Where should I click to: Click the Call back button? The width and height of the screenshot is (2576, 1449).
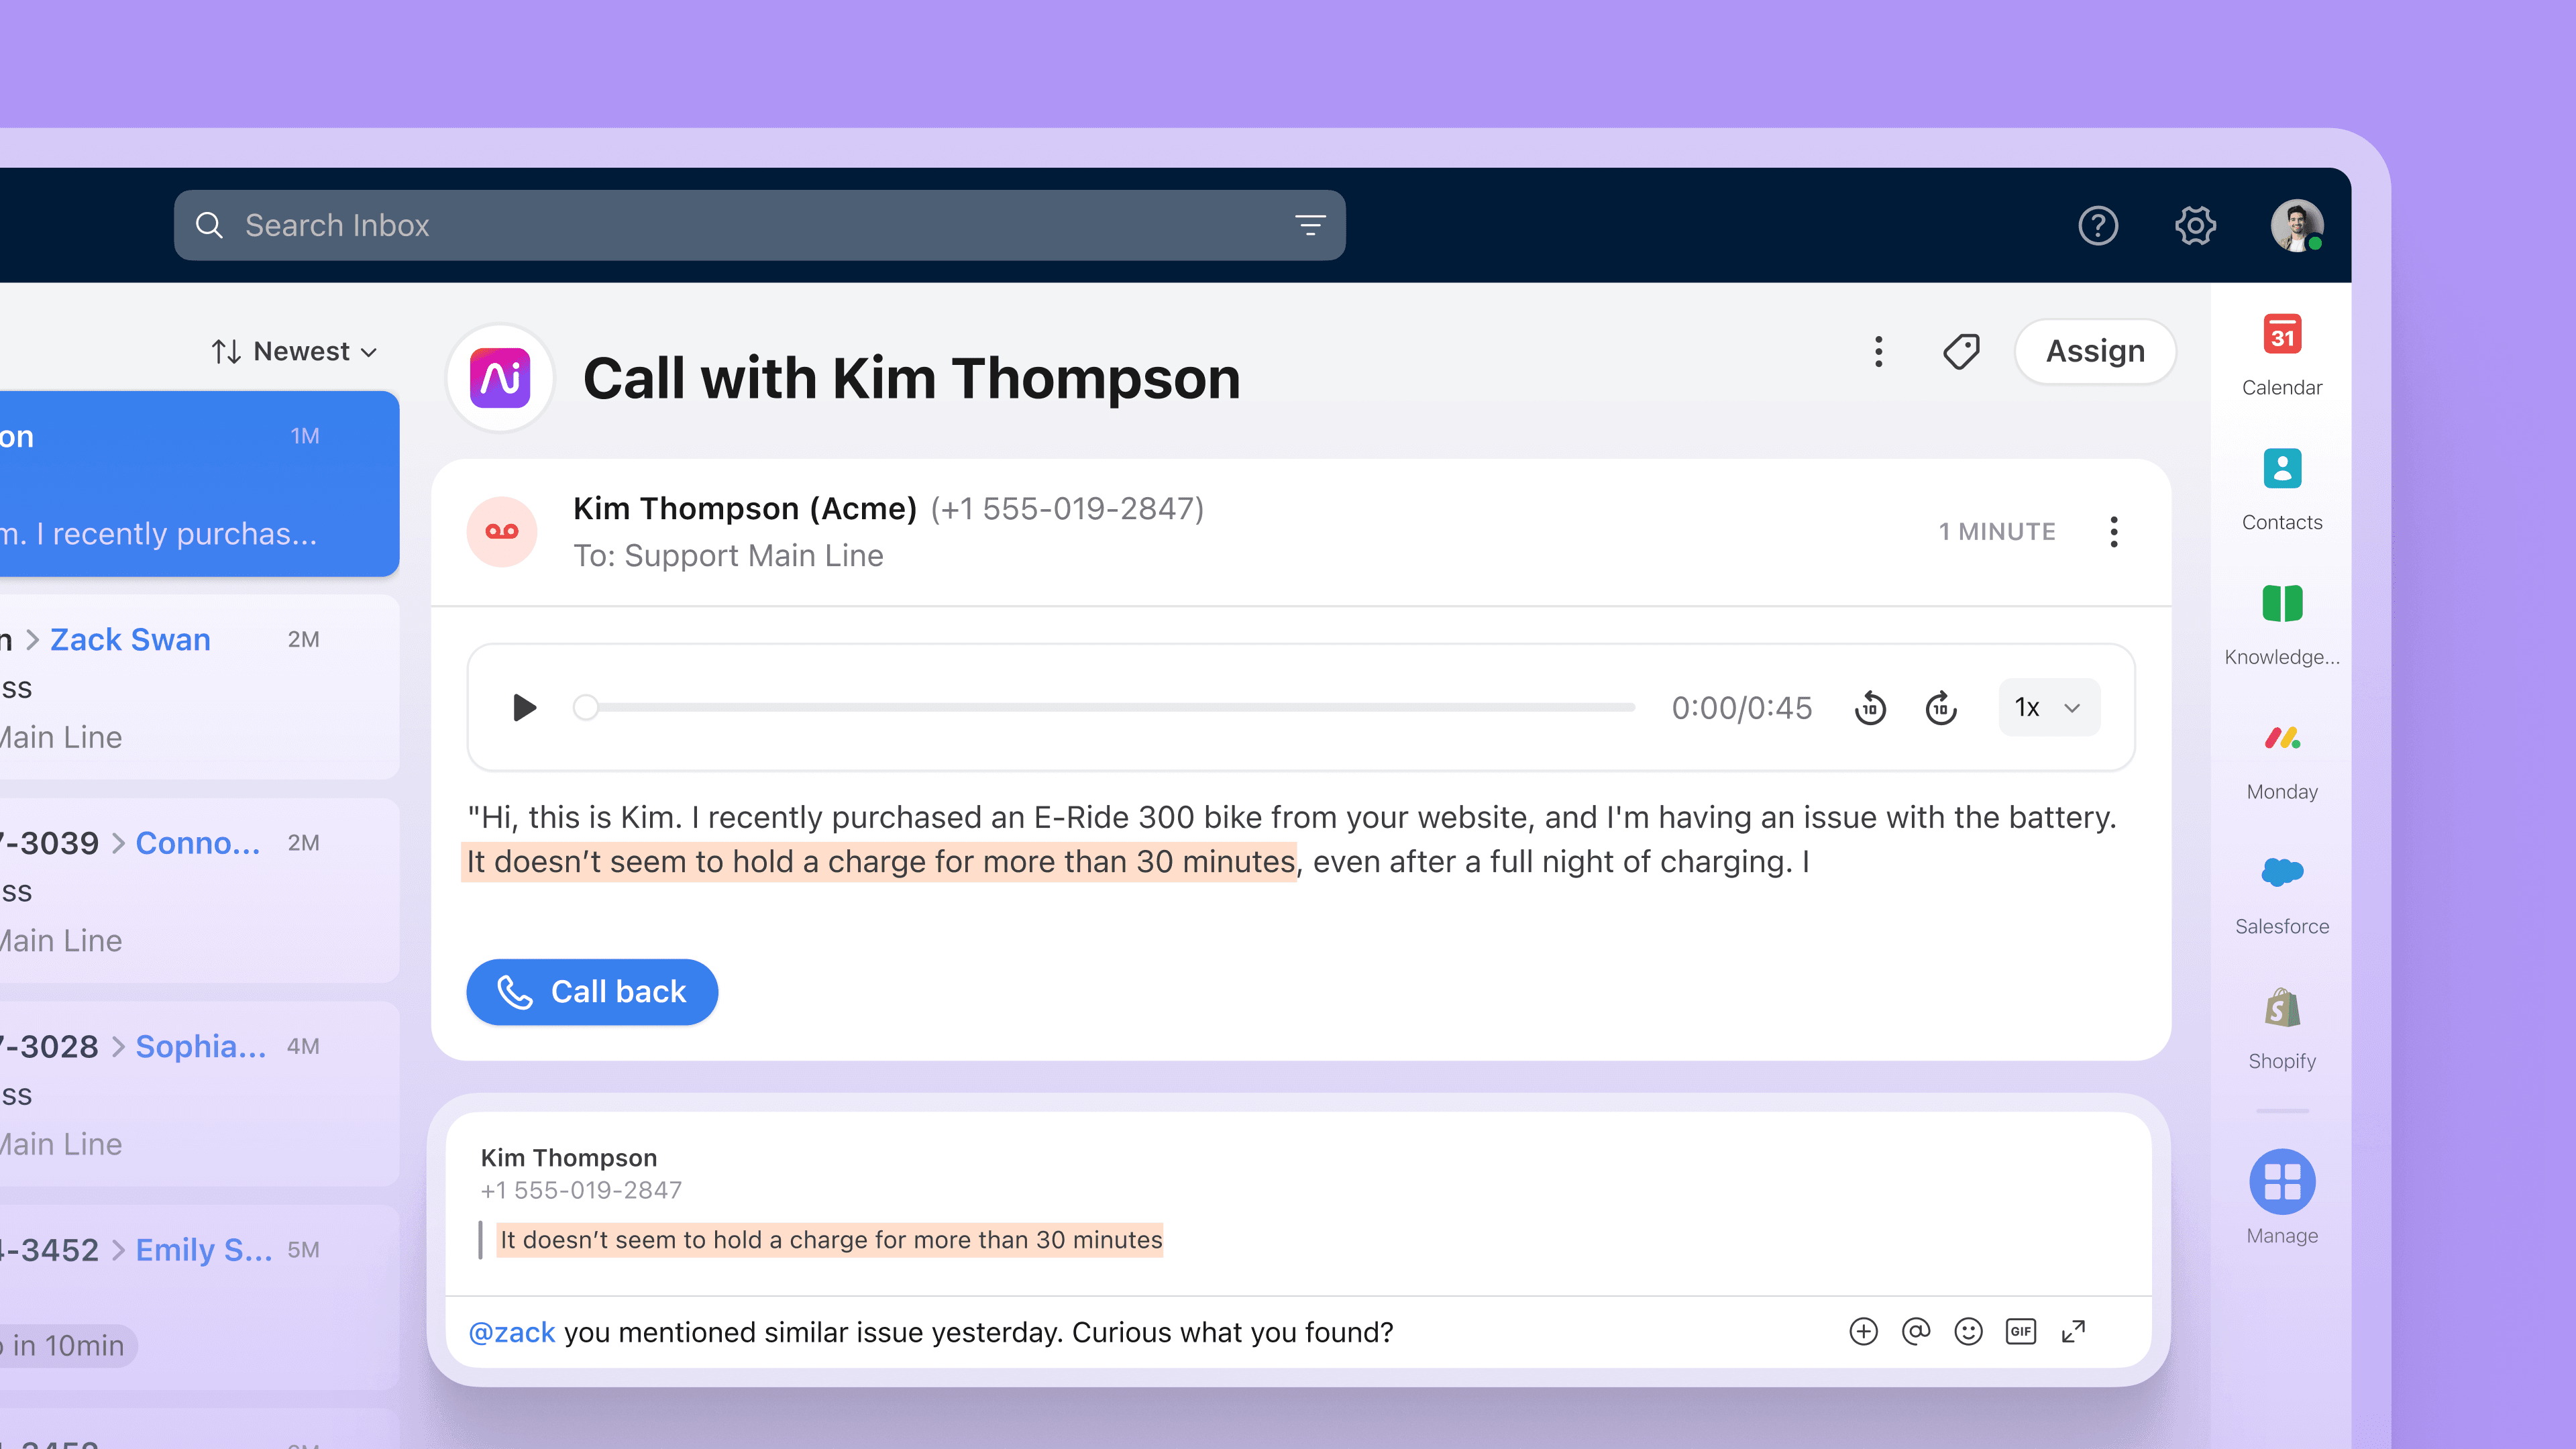pos(592,991)
